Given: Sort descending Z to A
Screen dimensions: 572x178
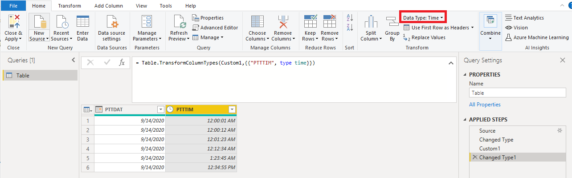Looking at the screenshot, I should [349, 28].
